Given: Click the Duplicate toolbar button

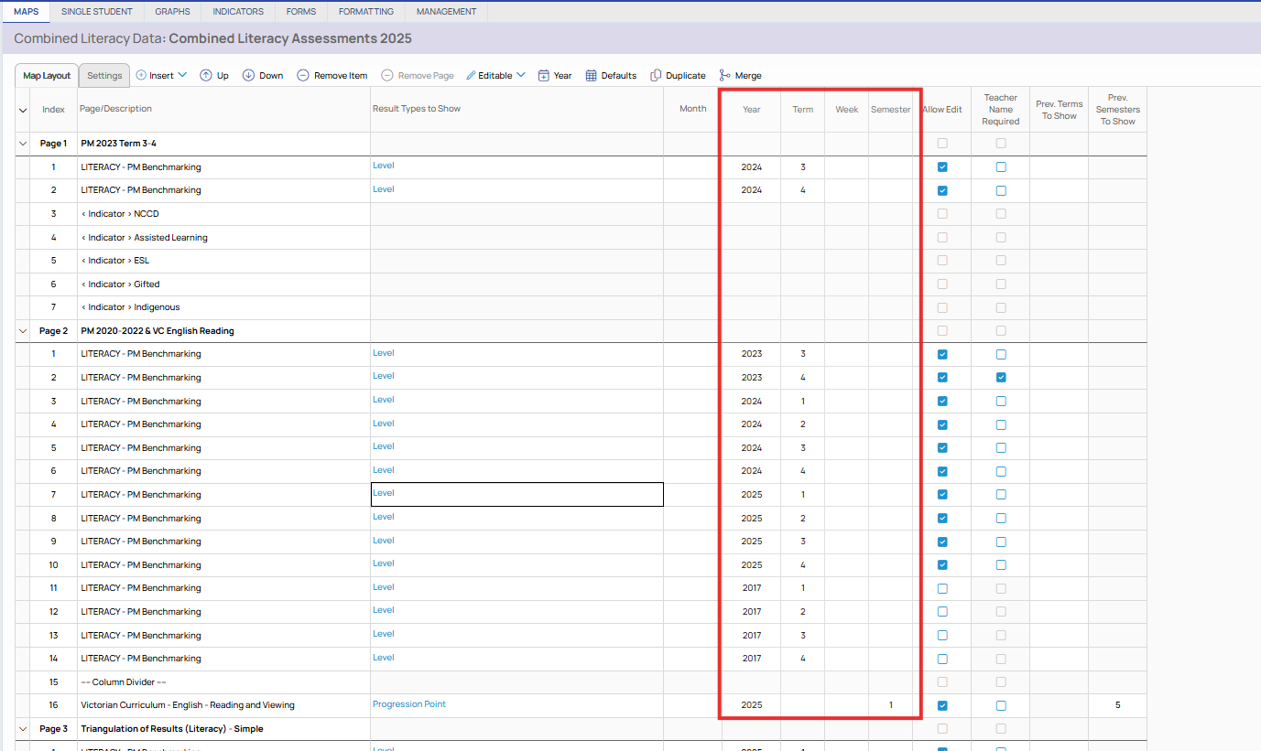Looking at the screenshot, I should point(678,76).
